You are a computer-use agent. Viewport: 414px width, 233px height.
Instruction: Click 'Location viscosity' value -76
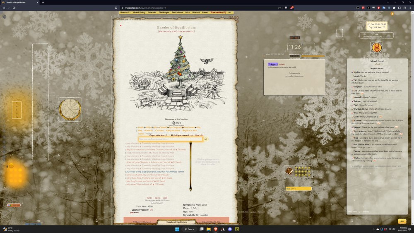(x=151, y=210)
